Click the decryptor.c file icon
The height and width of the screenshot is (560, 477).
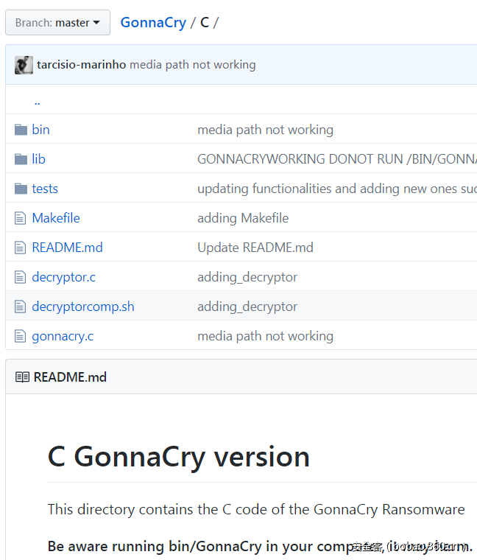(21, 277)
